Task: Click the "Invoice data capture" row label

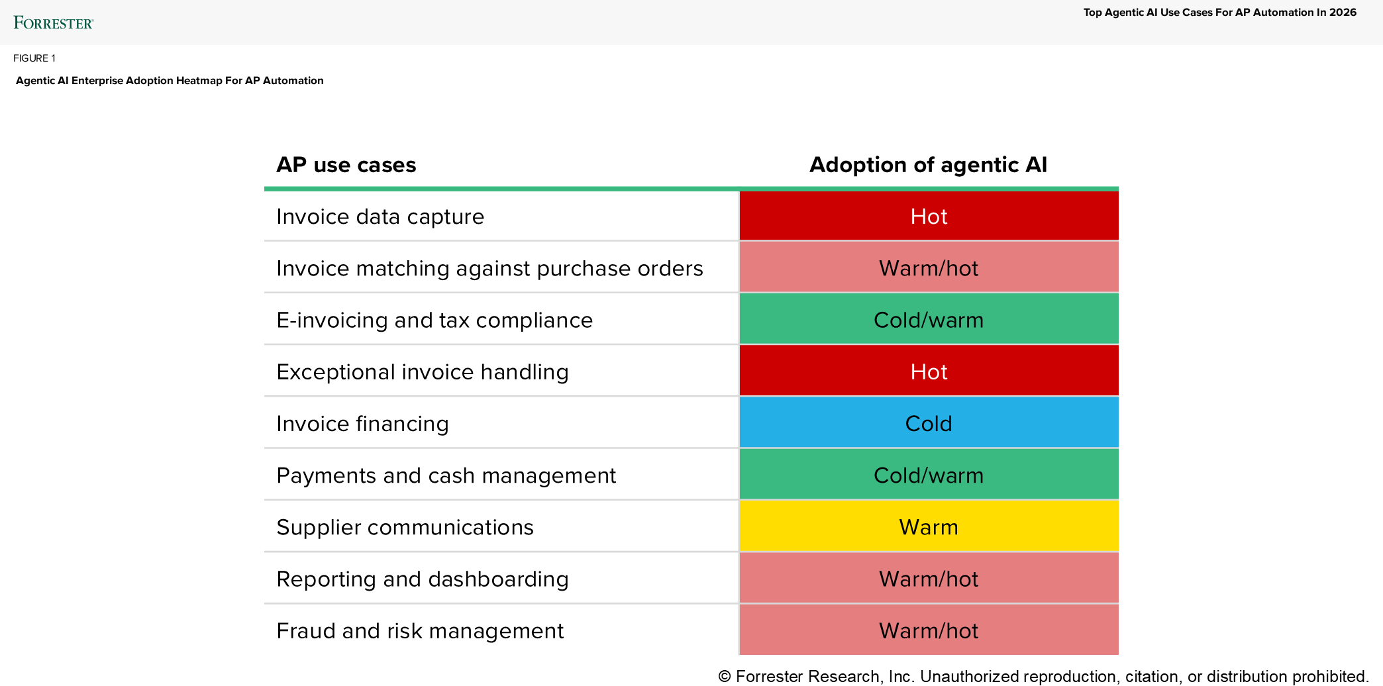Action: point(380,217)
